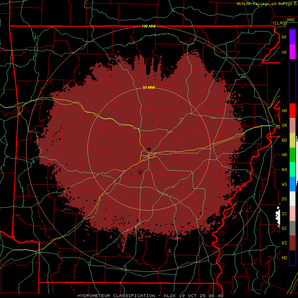Screen dimensions: 298x298
Task: Click the magenta UK legend color swatch
Action: point(292,52)
